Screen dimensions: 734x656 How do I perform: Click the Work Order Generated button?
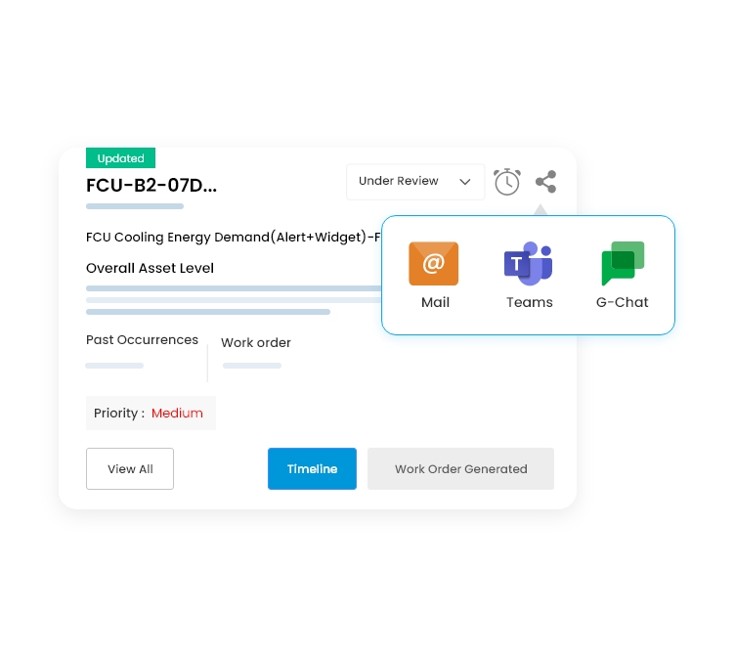pos(460,468)
